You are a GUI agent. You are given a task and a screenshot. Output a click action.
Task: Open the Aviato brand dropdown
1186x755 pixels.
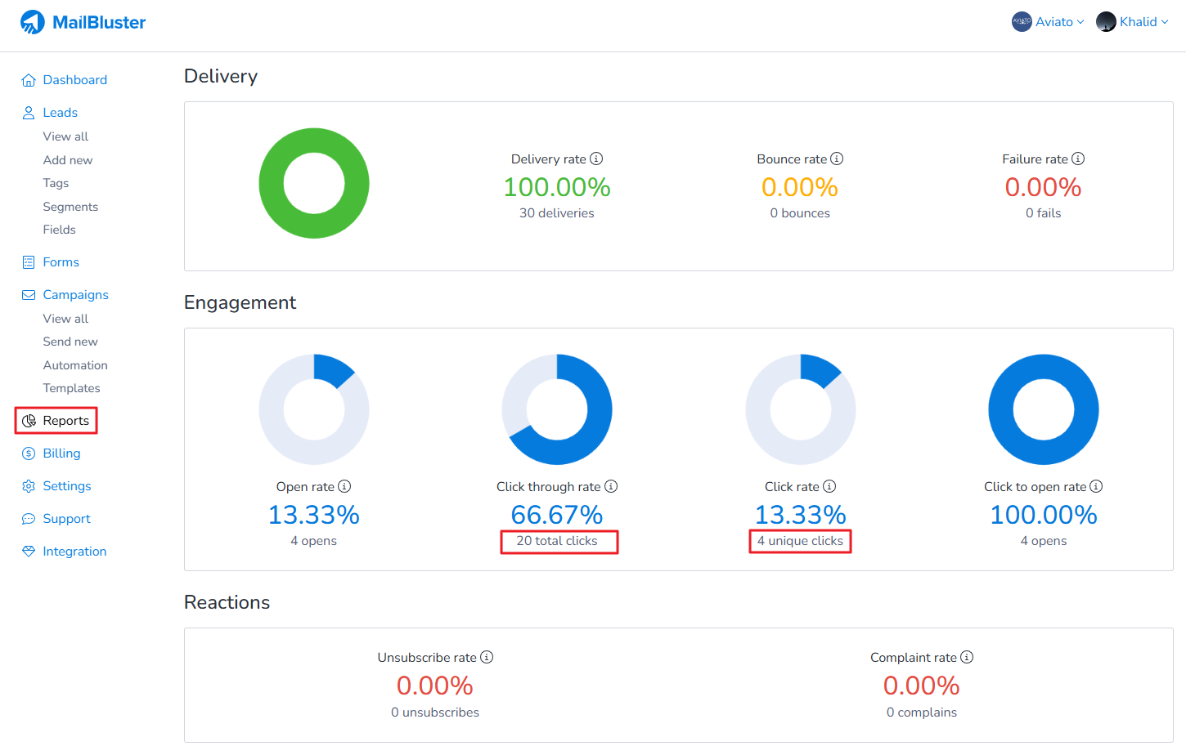pyautogui.click(x=1048, y=22)
